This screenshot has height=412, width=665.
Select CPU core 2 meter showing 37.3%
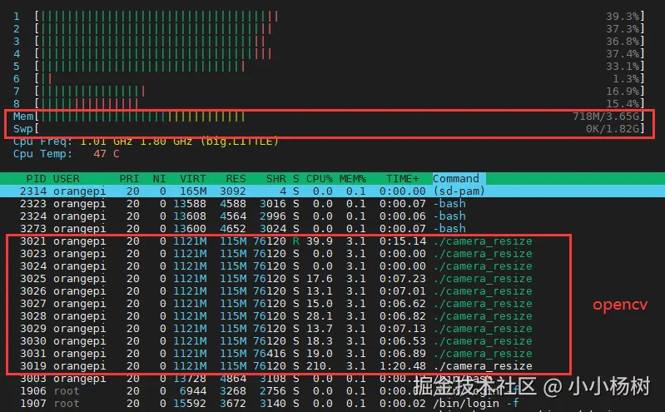[x=329, y=29]
